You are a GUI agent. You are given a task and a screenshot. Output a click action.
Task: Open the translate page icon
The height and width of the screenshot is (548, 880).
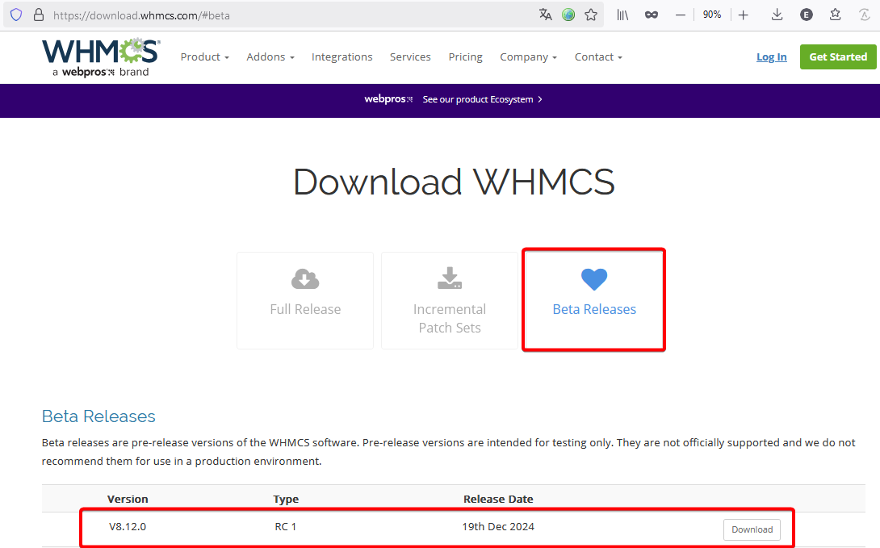click(x=545, y=15)
